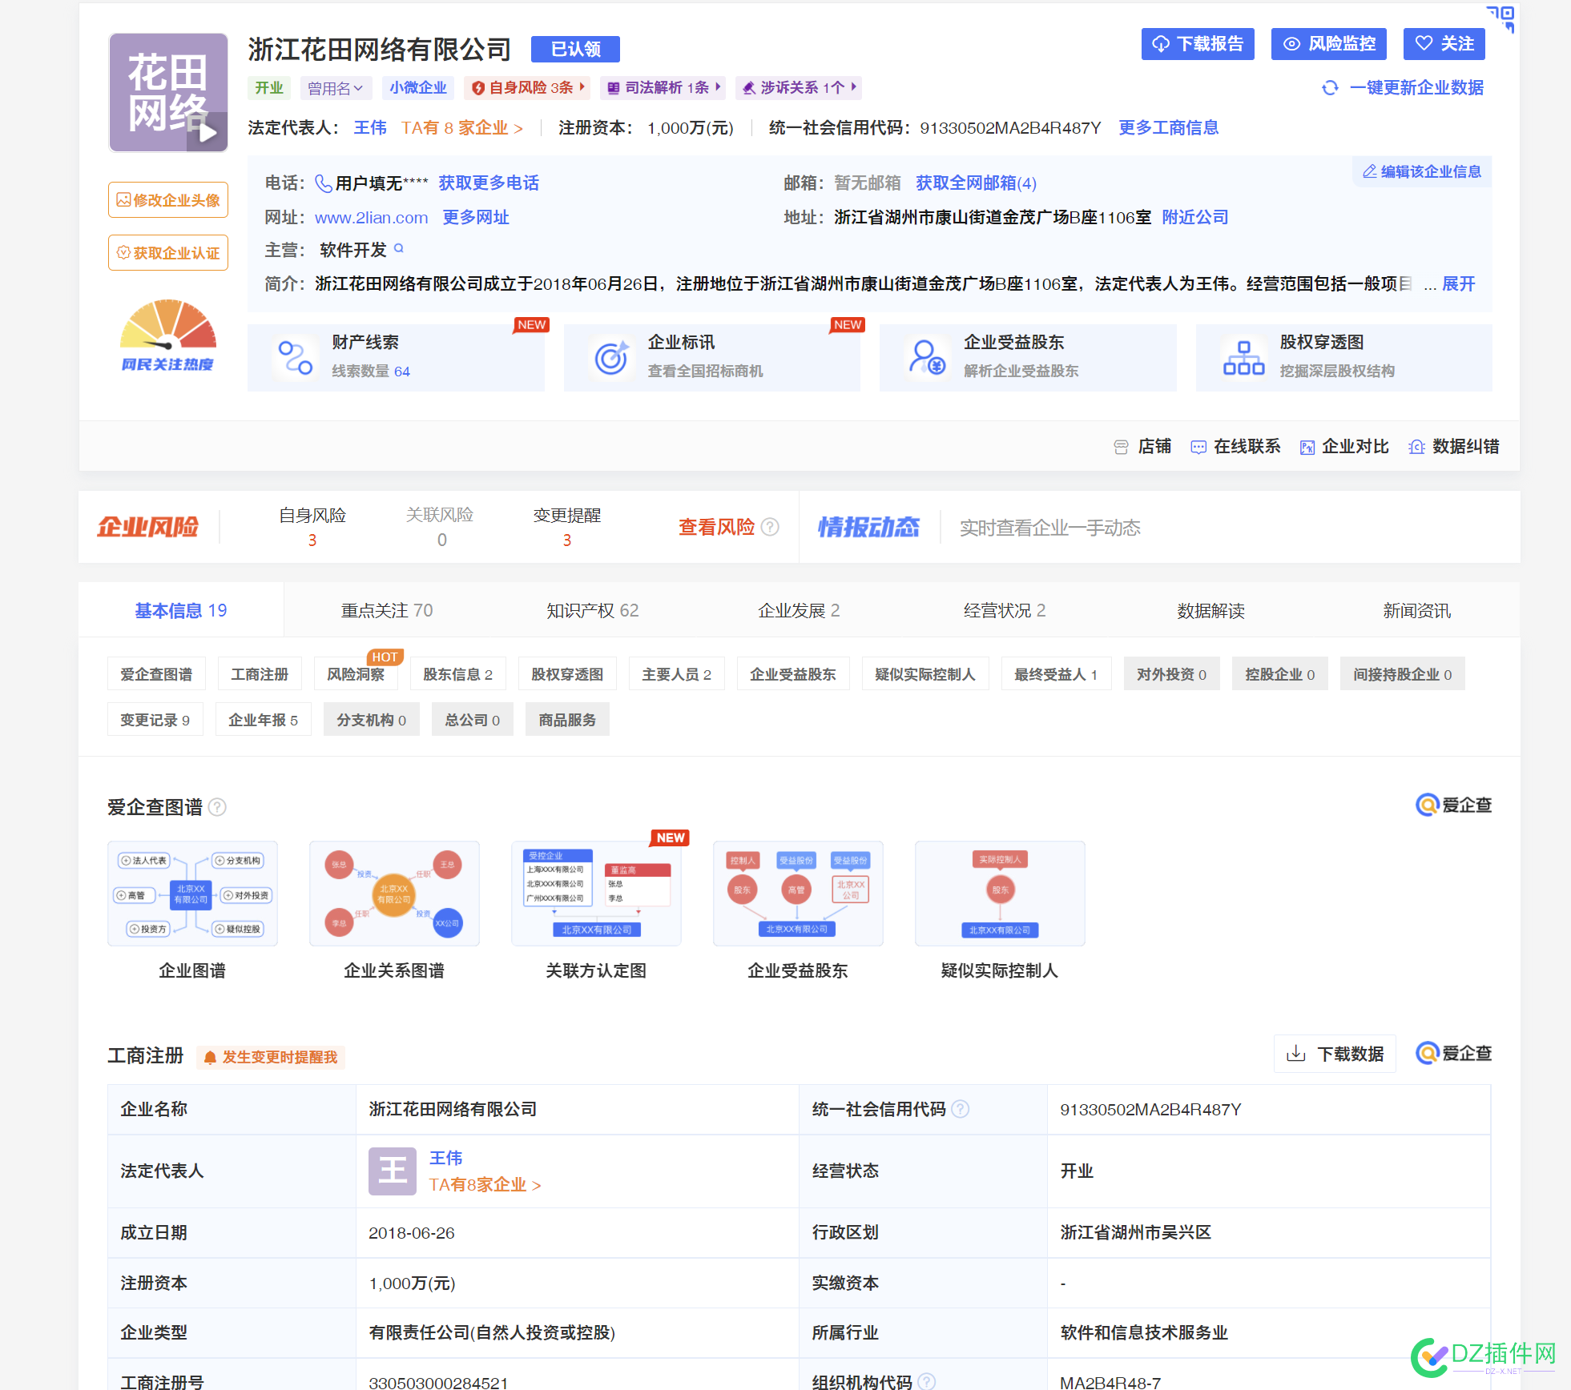The height and width of the screenshot is (1390, 1571).
Task: Open 关联方认定图 thumbnail
Action: (596, 894)
